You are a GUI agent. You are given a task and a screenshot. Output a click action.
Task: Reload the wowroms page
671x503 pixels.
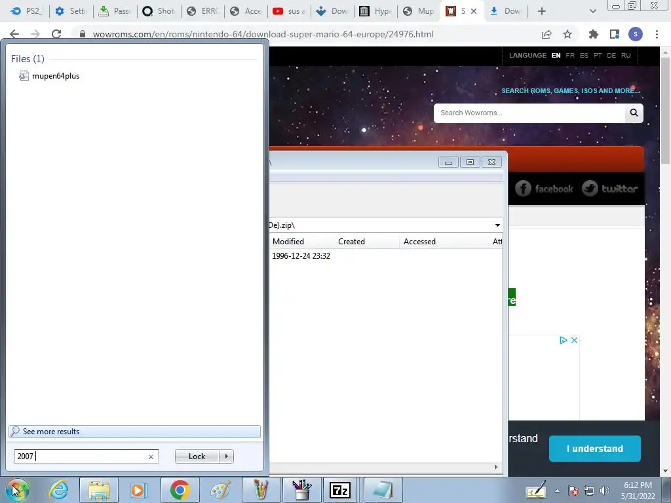(56, 34)
